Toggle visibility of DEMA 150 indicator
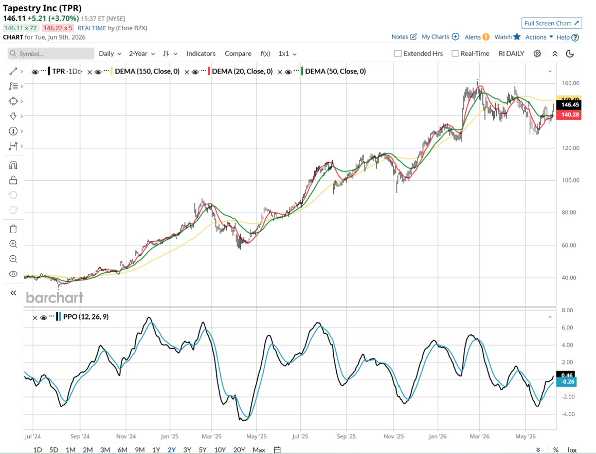 pyautogui.click(x=98, y=72)
